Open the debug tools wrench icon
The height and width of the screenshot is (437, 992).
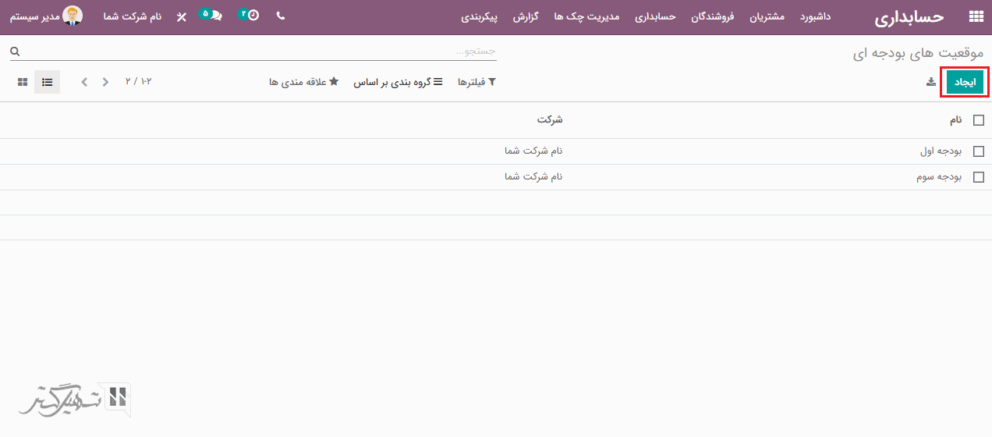(x=182, y=16)
